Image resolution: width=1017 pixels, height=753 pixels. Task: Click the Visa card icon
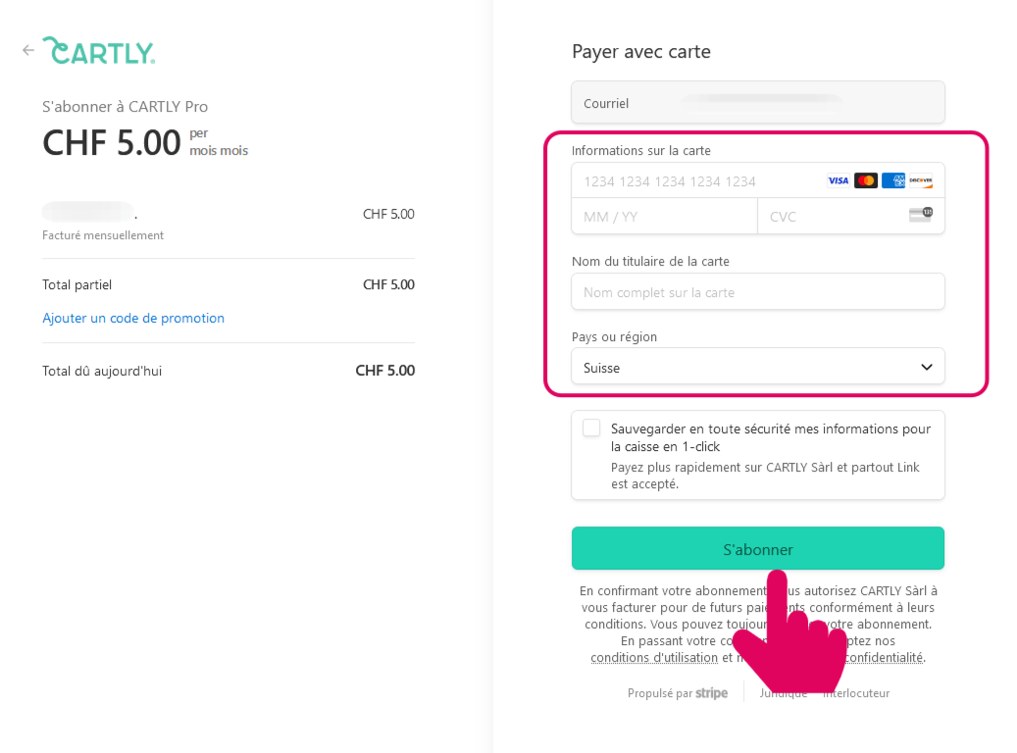click(838, 180)
